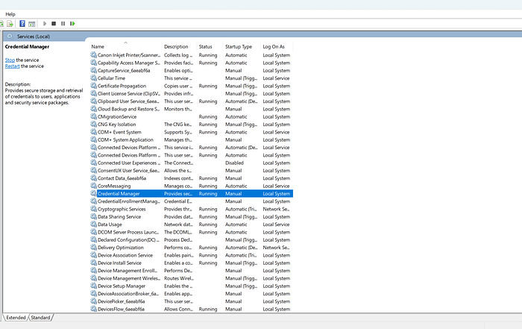Sort by the Status column header
This screenshot has width=522, height=329.
click(206, 47)
